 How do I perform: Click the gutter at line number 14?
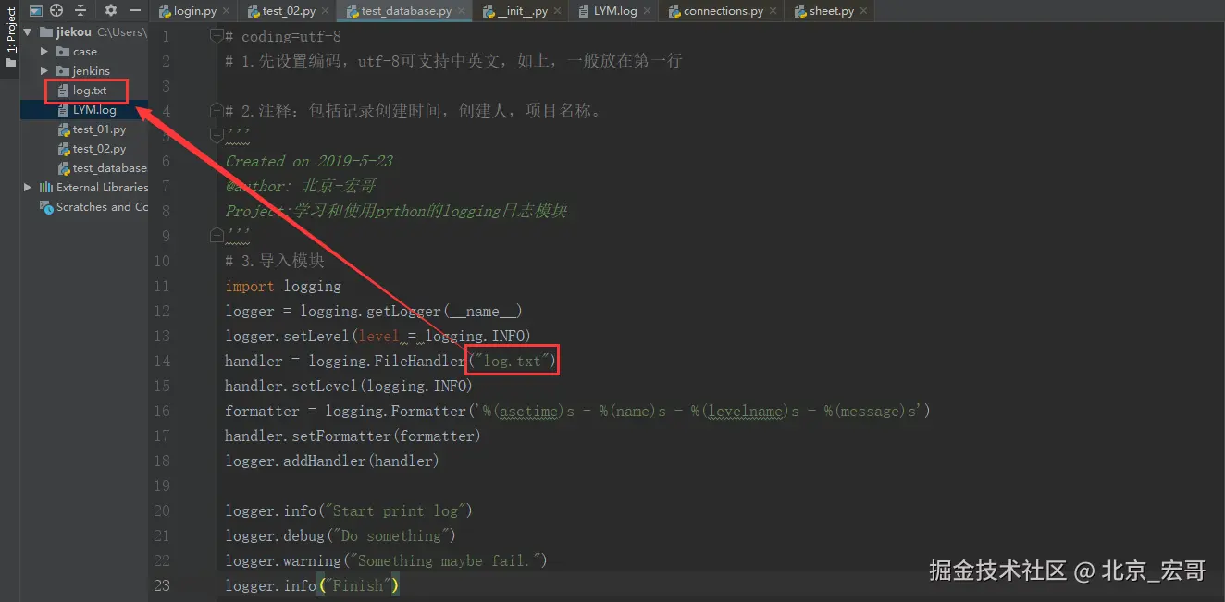pyautogui.click(x=161, y=361)
